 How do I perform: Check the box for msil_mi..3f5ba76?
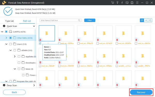coord(78,43)
